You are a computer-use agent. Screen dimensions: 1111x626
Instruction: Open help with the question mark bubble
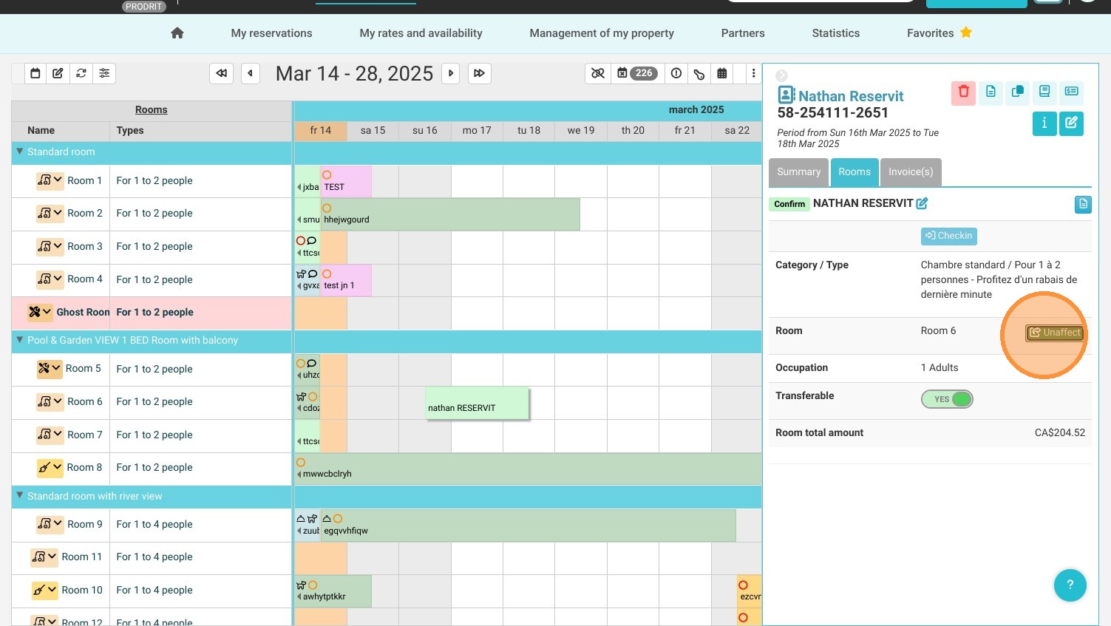pos(1070,585)
